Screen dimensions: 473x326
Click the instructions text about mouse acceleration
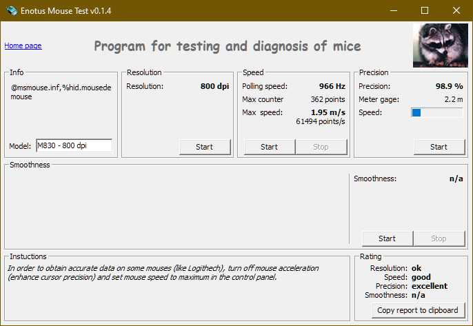click(163, 273)
